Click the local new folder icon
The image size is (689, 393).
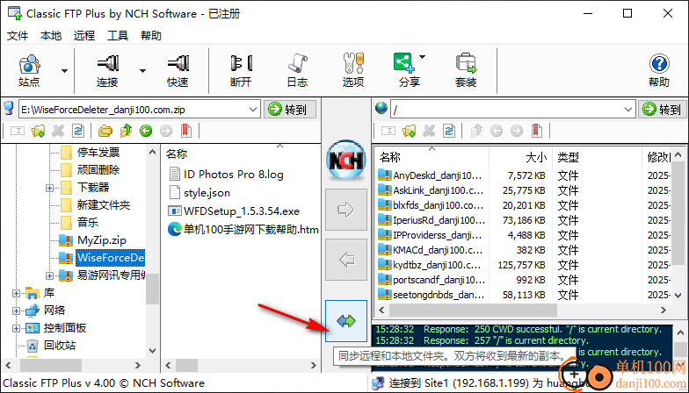click(x=38, y=131)
